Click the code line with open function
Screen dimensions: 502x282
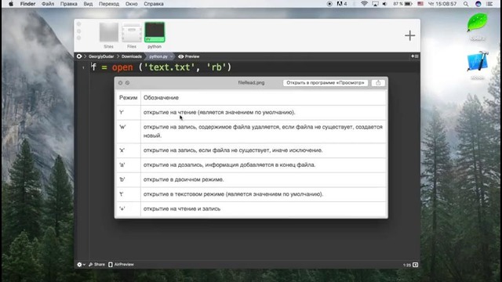(x=161, y=67)
